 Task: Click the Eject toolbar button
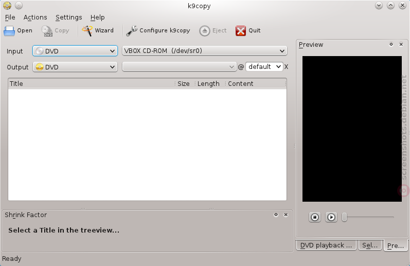(x=213, y=30)
